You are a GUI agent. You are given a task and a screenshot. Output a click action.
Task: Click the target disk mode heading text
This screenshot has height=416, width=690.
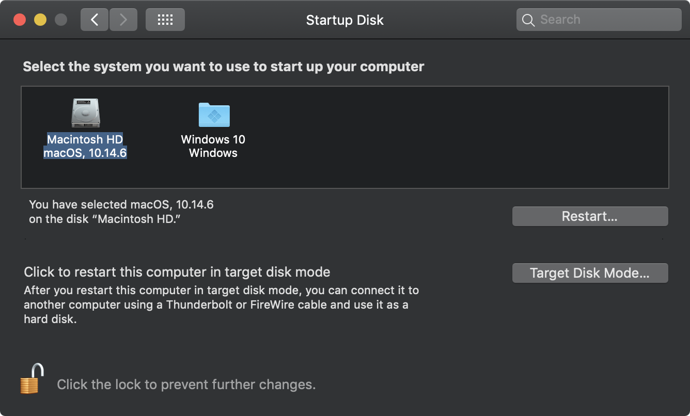[x=177, y=271]
